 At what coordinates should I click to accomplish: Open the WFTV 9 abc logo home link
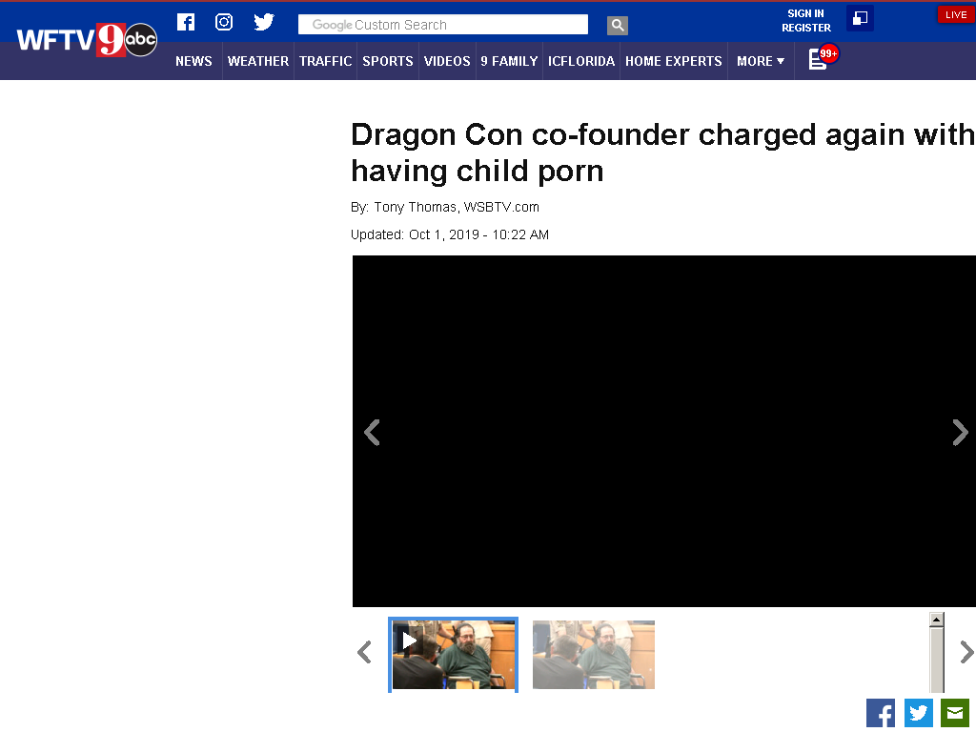pos(87,40)
